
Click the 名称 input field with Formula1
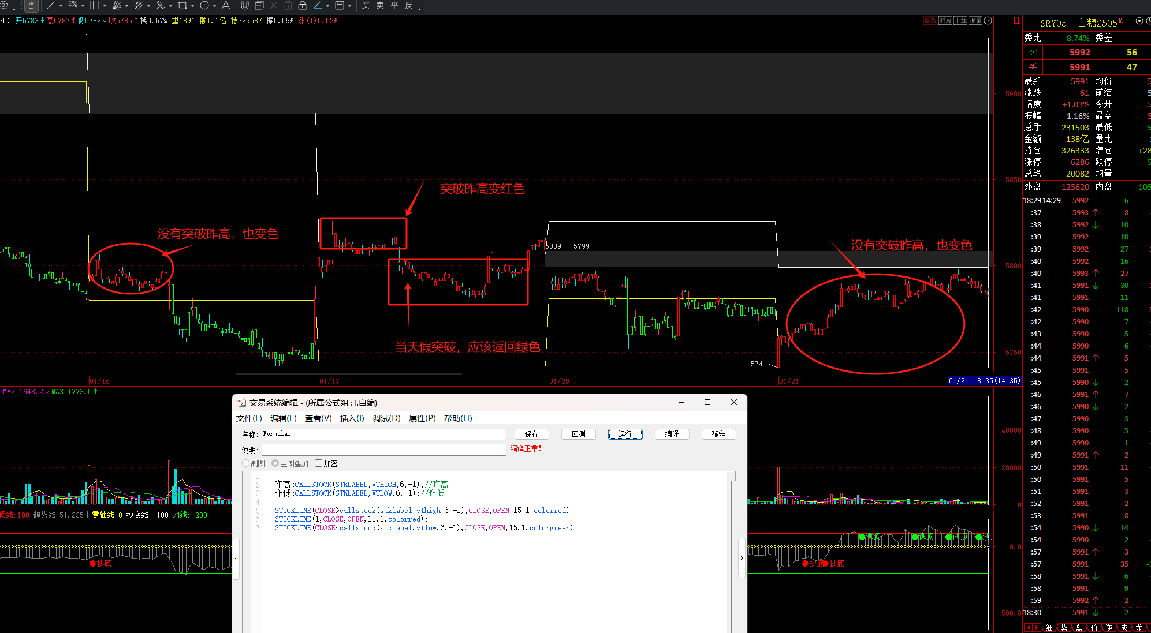tap(383, 434)
